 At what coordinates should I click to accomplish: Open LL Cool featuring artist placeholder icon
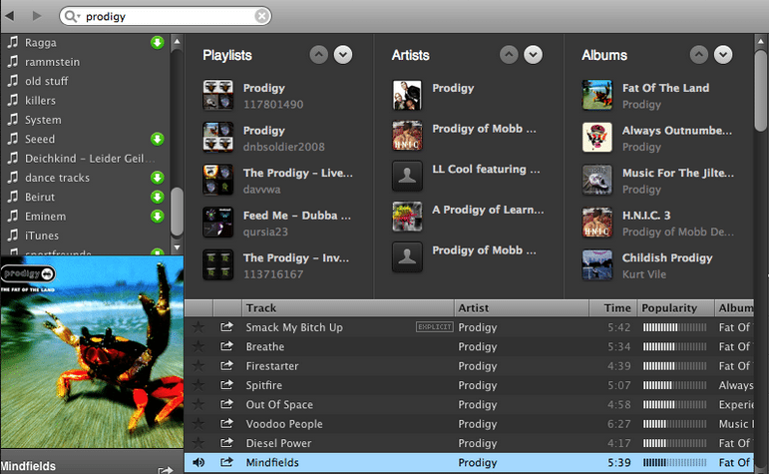click(407, 176)
